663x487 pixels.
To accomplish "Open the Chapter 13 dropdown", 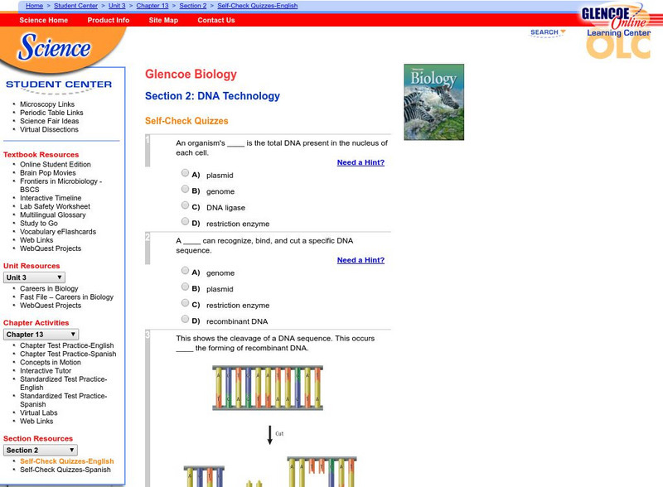I will 41,335.
